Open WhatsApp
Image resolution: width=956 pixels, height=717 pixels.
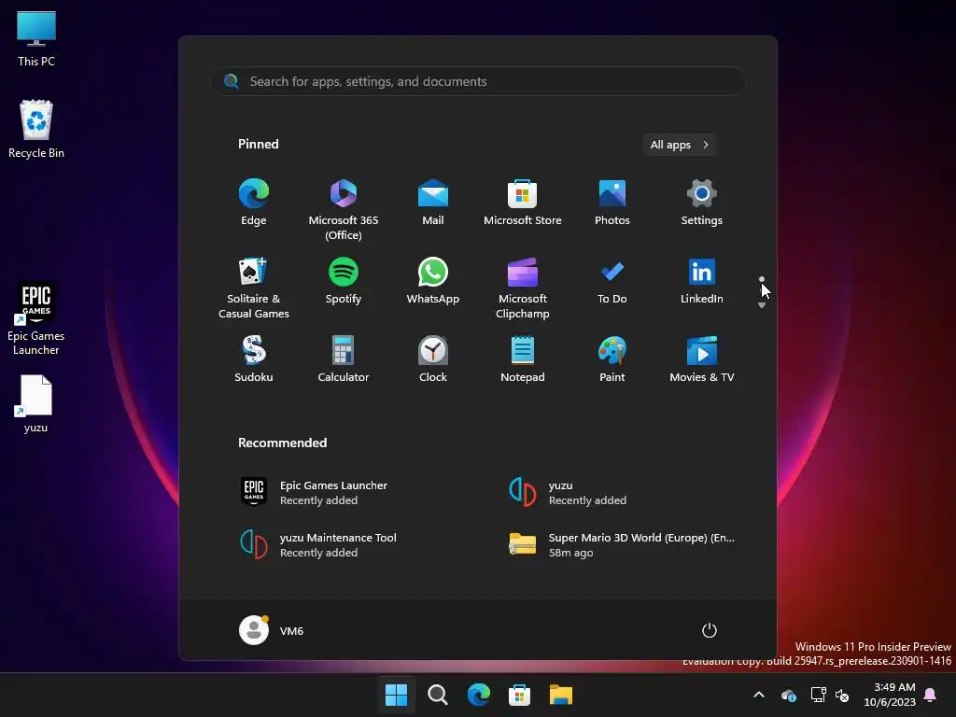pos(433,281)
